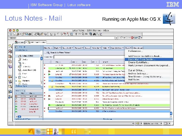Choose Block Mail from Sender...
Screen dimensions: 182x136
coord(149,59)
